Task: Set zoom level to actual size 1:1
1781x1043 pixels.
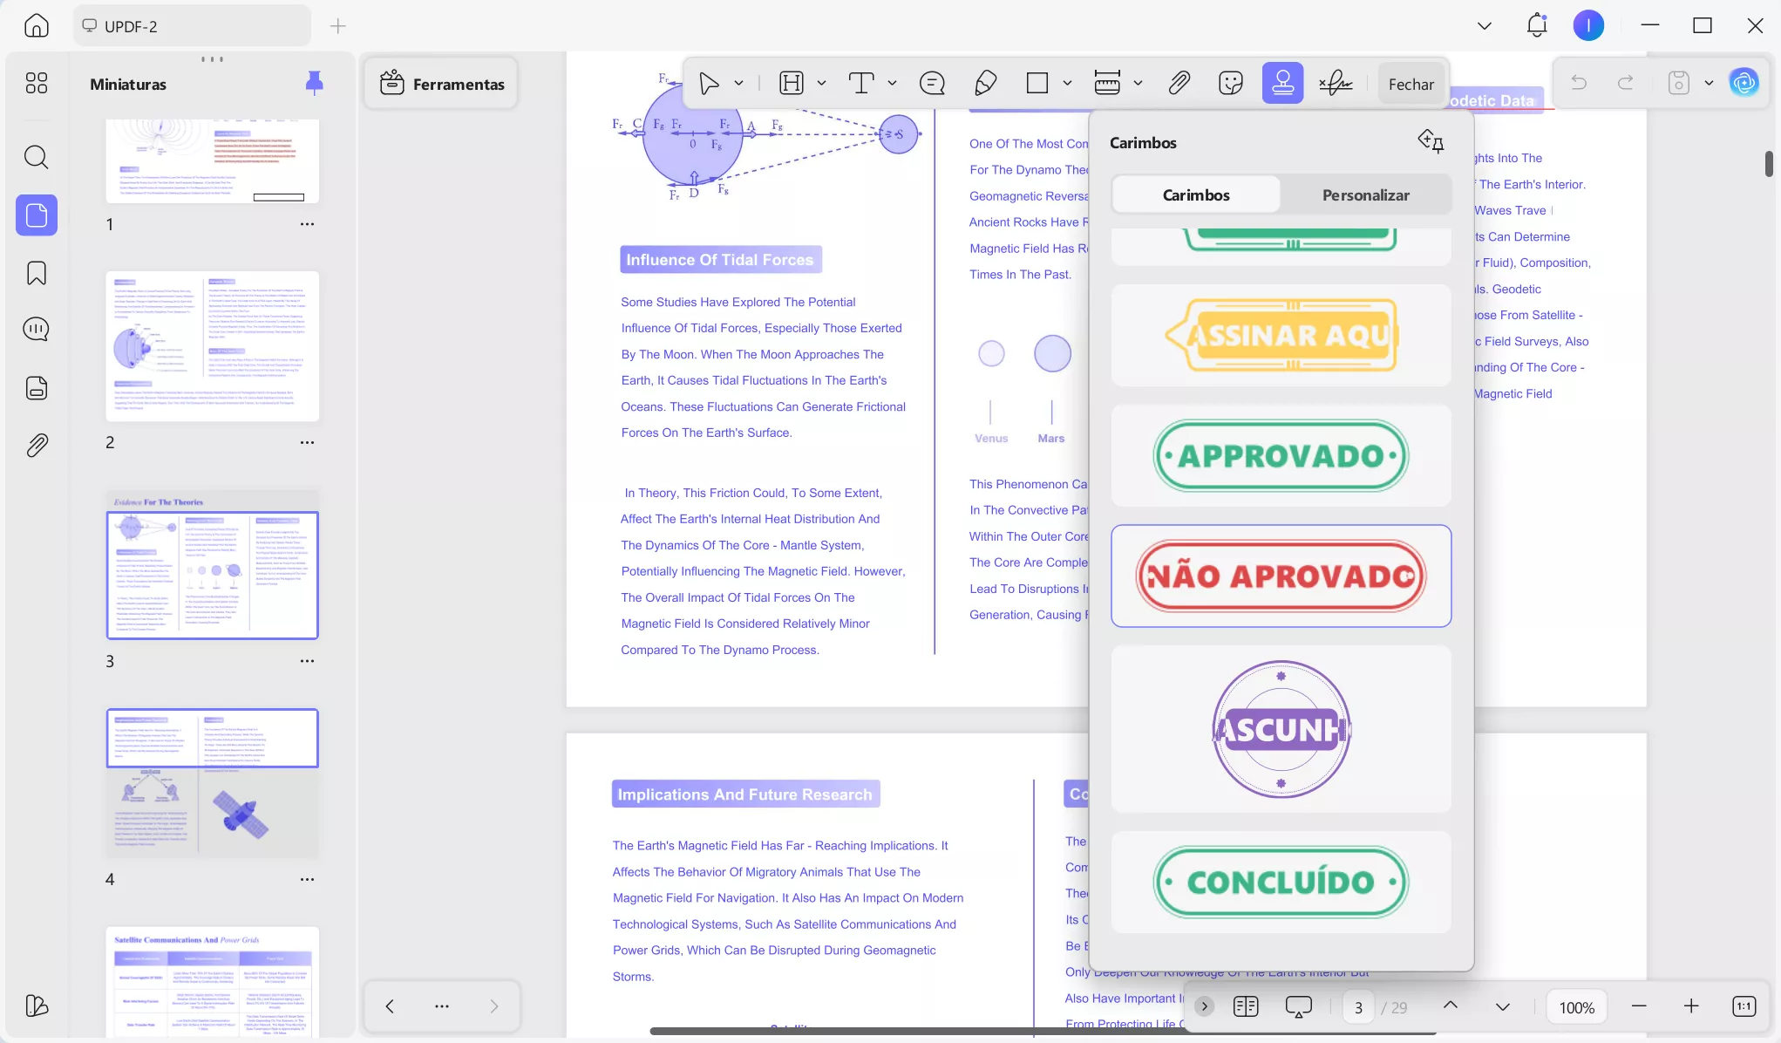Action: pos(1744,1006)
